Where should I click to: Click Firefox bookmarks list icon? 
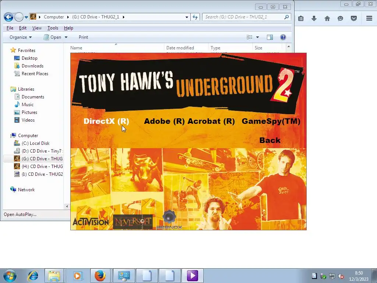[300, 18]
